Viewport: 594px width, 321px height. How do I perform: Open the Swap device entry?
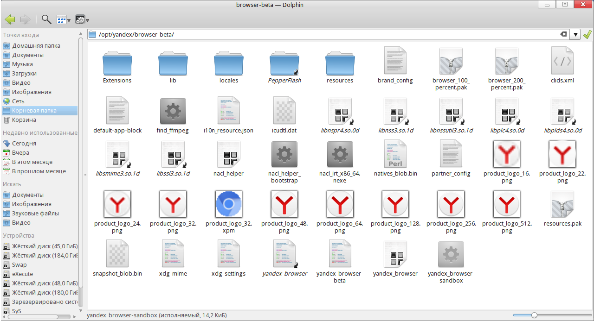pos(19,265)
